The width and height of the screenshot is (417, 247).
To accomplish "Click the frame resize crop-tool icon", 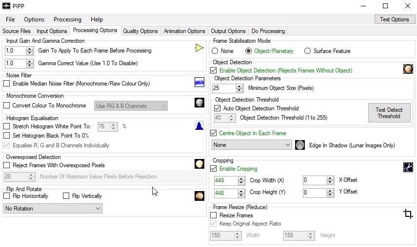I will (408, 213).
